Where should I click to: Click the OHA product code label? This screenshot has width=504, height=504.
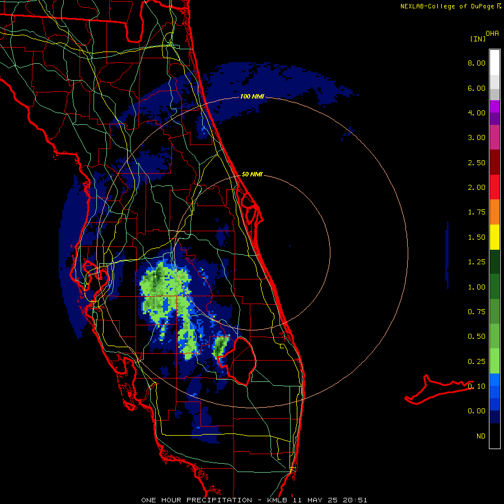click(x=492, y=34)
